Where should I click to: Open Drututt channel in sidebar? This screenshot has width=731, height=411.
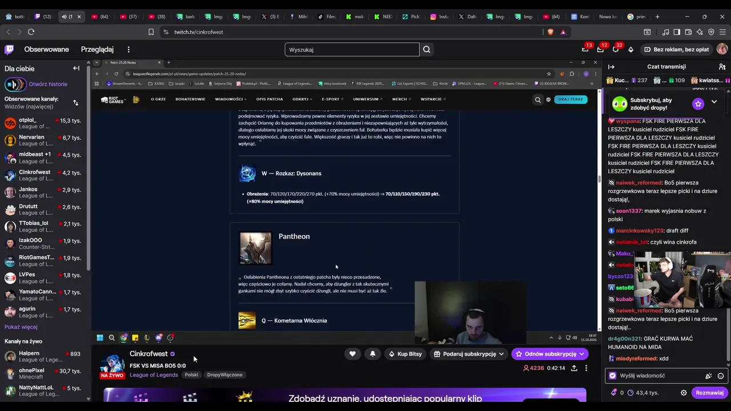pos(45,209)
